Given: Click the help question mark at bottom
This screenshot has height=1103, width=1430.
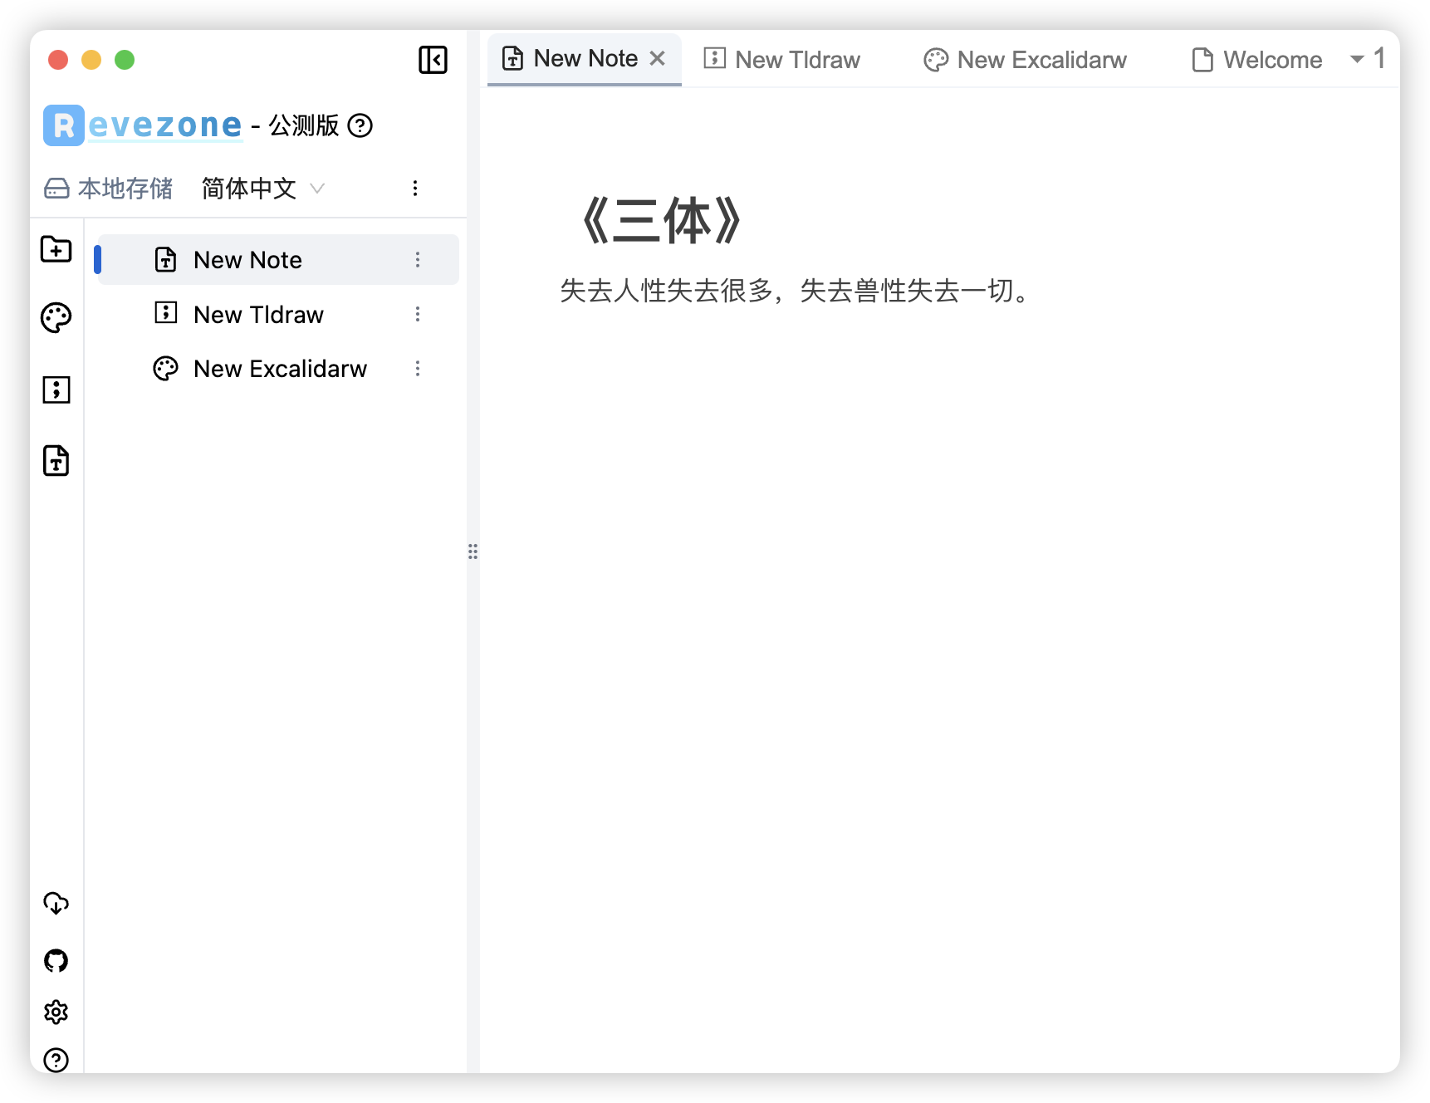Looking at the screenshot, I should (55, 1061).
